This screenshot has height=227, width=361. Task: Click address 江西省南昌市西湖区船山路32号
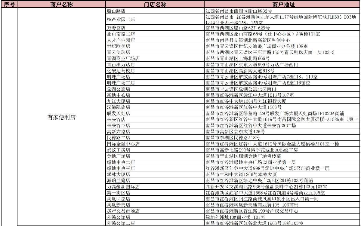coord(239,11)
